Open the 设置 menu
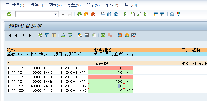207x101 pixels. (74, 5)
